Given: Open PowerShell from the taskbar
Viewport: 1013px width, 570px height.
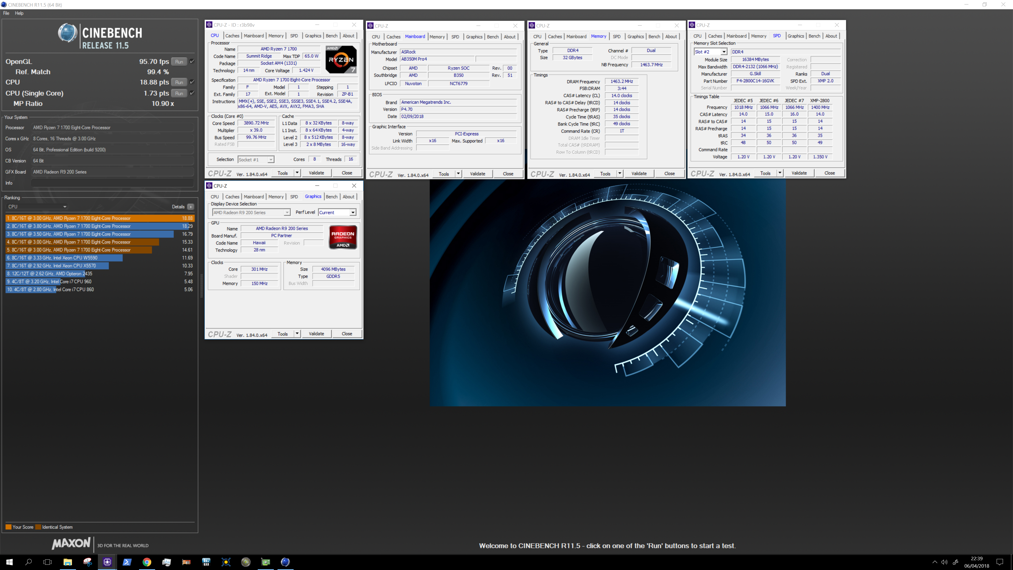Looking at the screenshot, I should (x=127, y=562).
